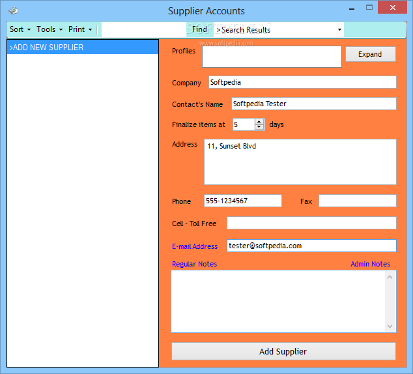Click the Finalize items at days value field
413x374 pixels.
pos(244,124)
